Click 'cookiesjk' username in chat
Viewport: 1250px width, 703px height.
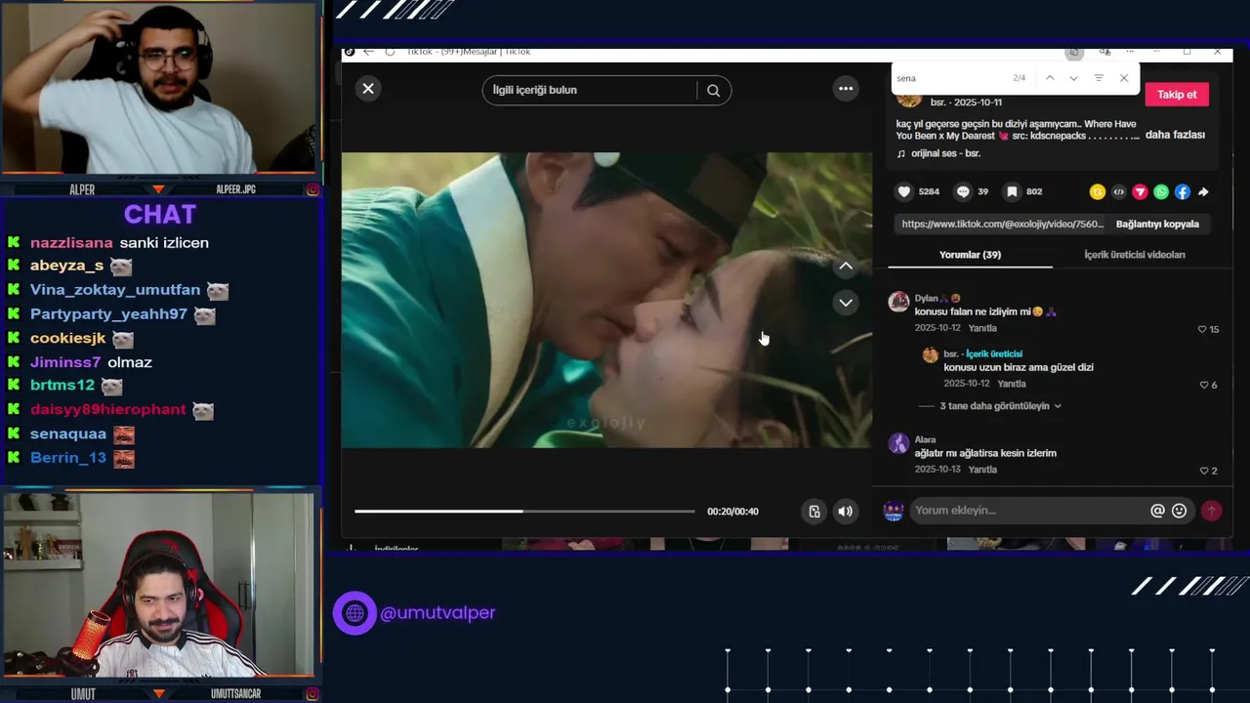click(x=68, y=339)
